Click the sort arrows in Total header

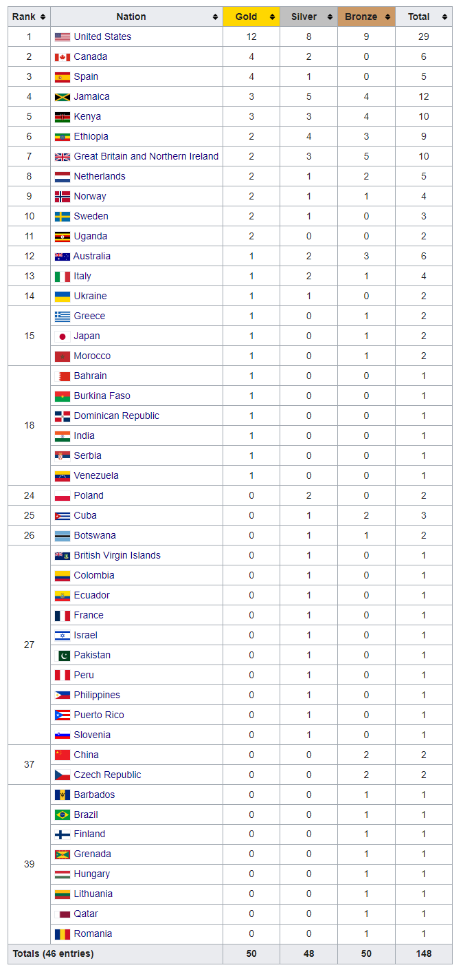[x=444, y=17]
